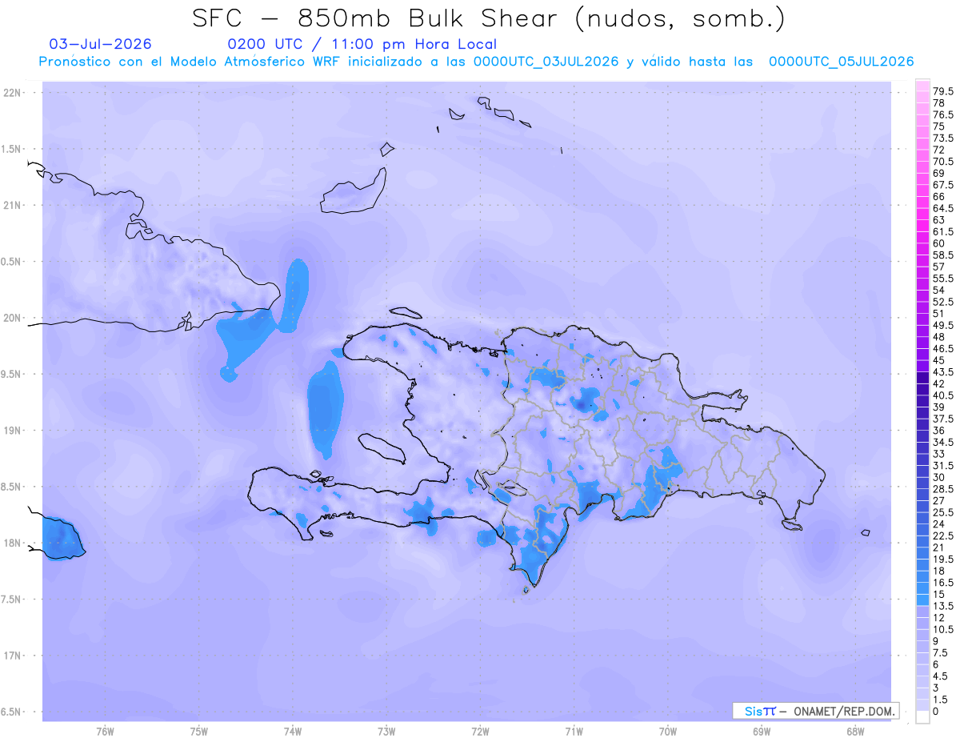Click the '39' value on the color scale
The height and width of the screenshot is (742, 960).
pyautogui.click(x=939, y=407)
